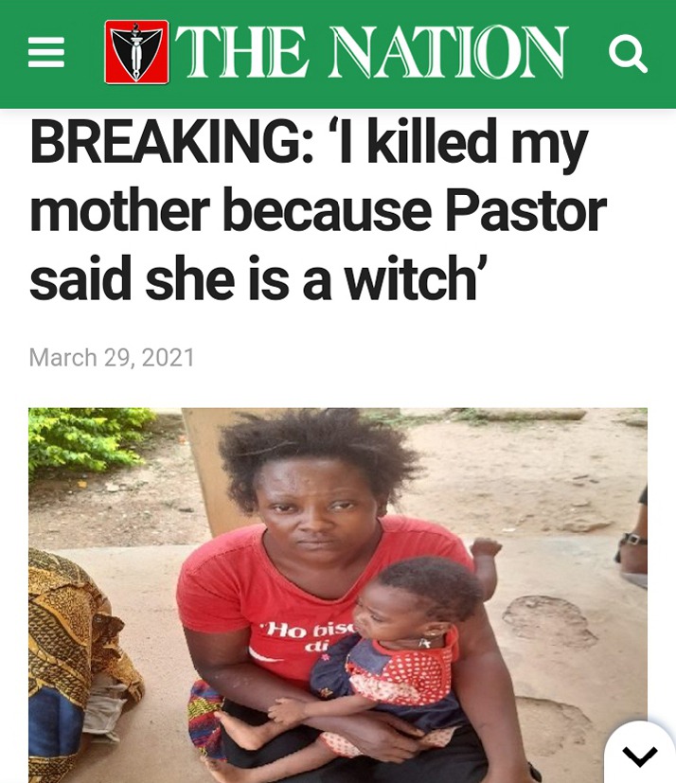The image size is (676, 783).
Task: Click the search magnifier icon
Action: pos(628,53)
